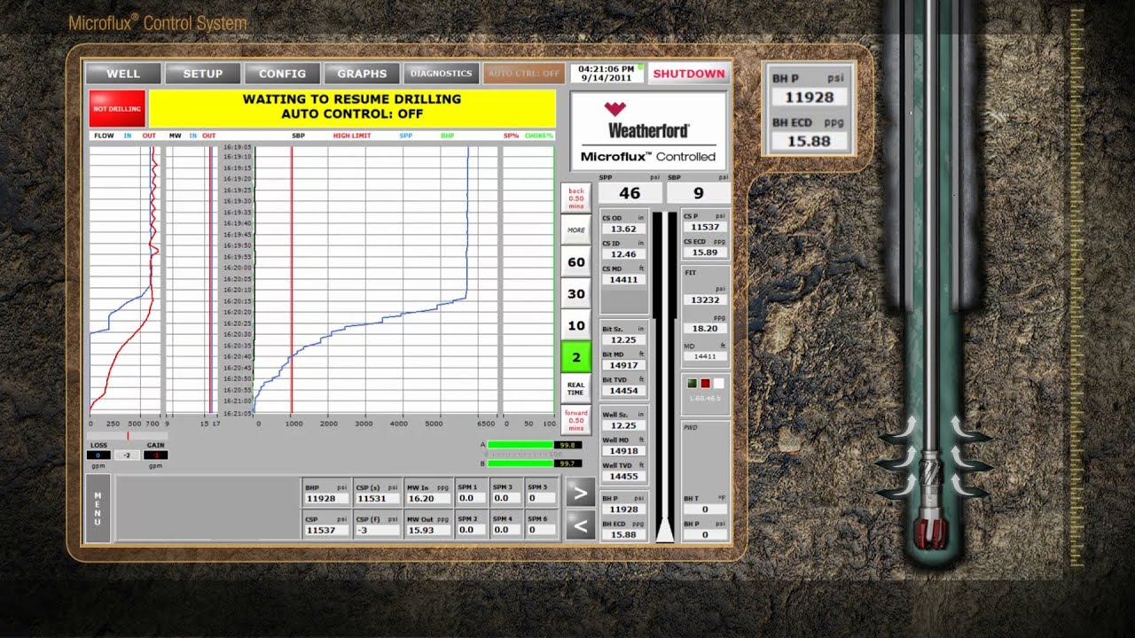Click the next page > arrow

pos(580,493)
